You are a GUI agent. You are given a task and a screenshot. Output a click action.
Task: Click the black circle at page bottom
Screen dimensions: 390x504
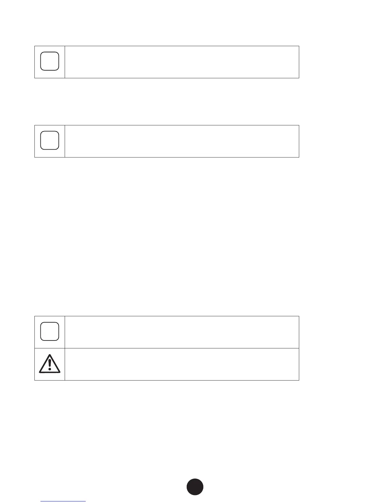pos(195,487)
